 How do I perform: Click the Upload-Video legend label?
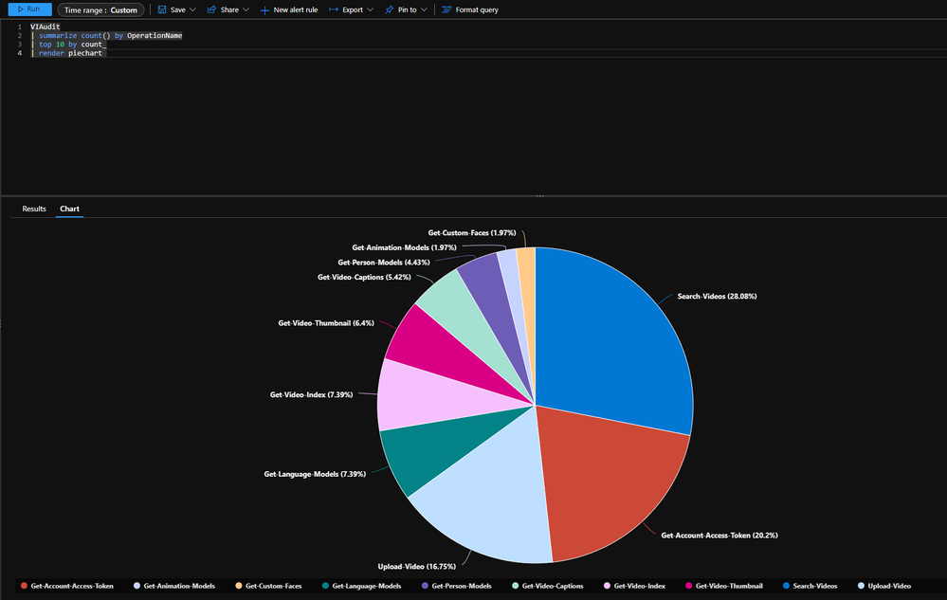[x=889, y=586]
